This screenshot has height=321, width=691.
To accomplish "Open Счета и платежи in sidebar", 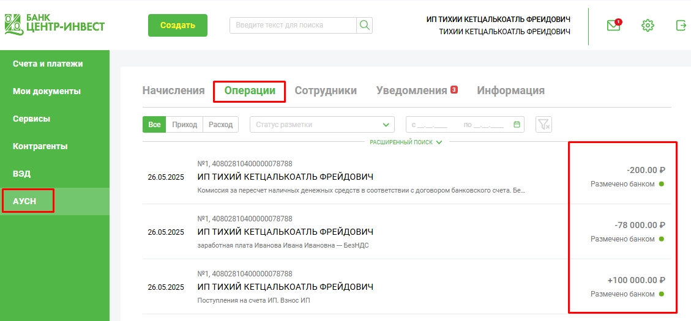I will click(x=48, y=64).
